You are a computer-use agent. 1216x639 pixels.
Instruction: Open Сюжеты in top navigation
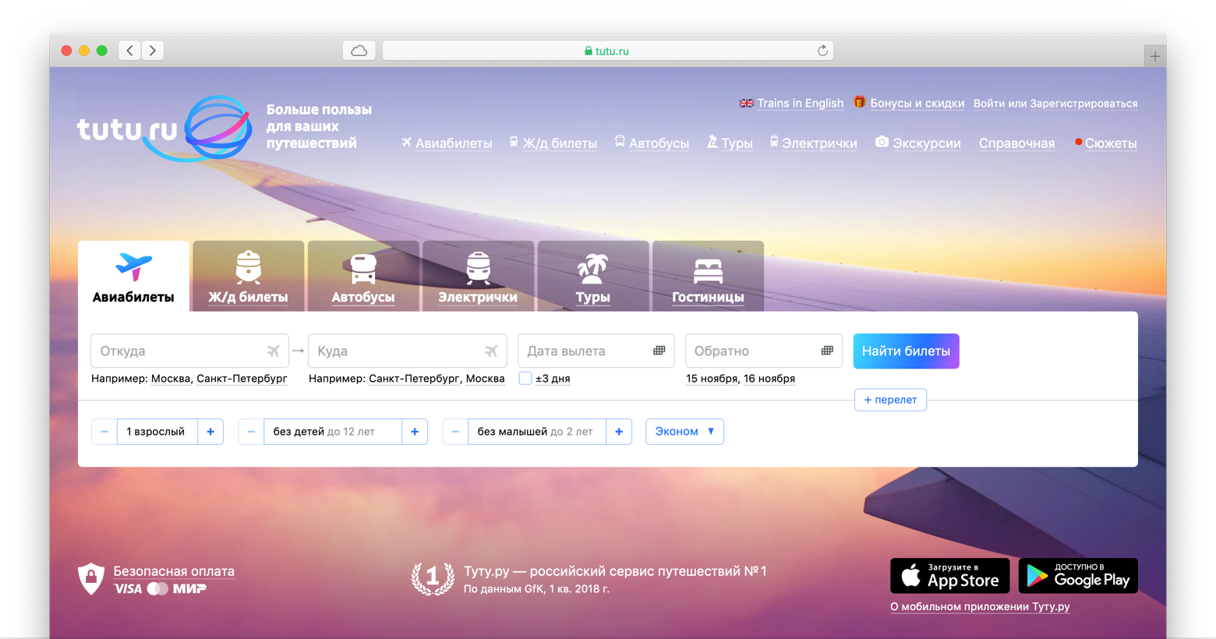(x=1111, y=143)
